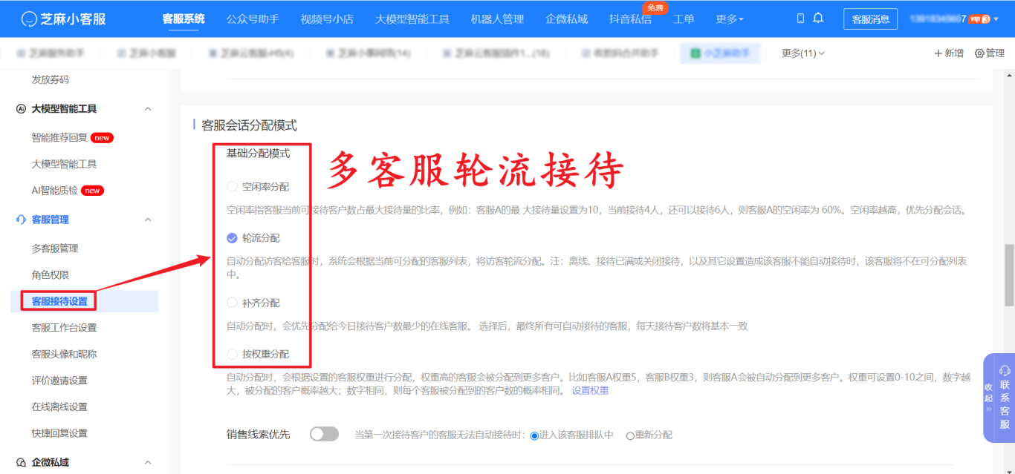
Task: Open the 更多 menu in top navigation
Action: pos(729,19)
